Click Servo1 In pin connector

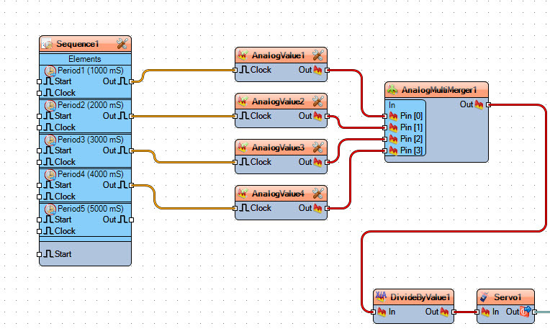477,312
